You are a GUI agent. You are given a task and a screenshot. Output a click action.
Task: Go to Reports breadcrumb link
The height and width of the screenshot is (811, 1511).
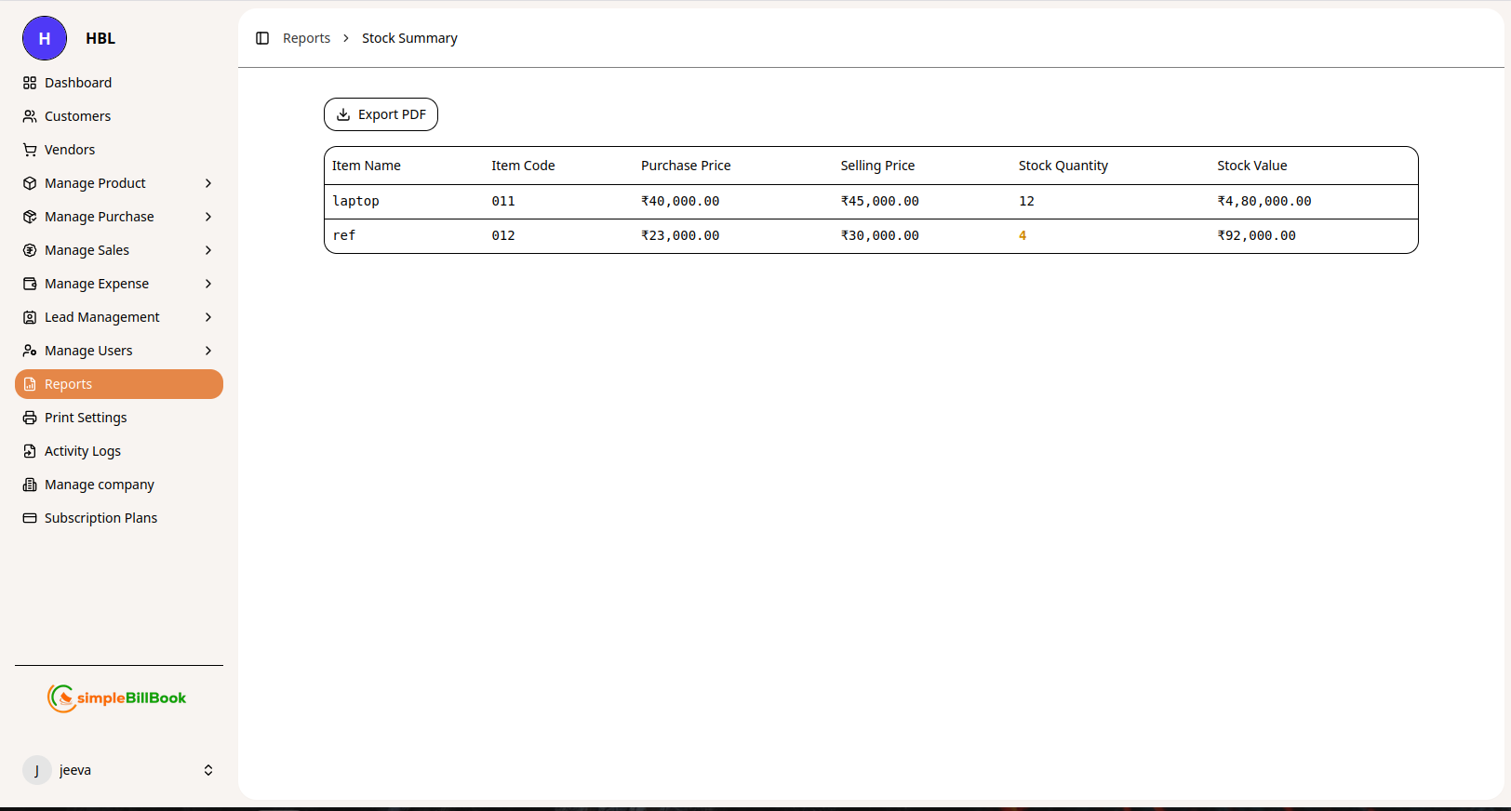click(306, 38)
